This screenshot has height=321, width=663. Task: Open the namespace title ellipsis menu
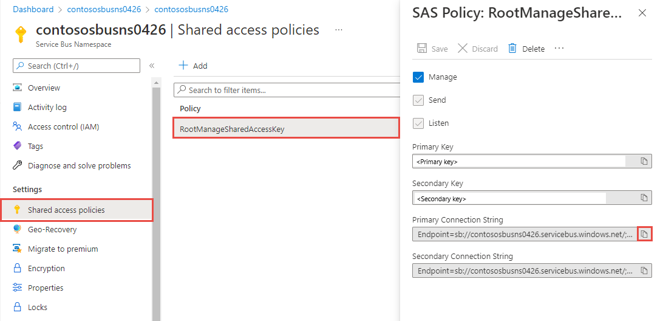click(x=339, y=30)
